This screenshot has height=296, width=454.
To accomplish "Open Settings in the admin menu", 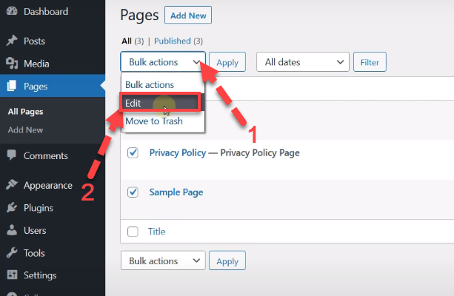I will [40, 275].
